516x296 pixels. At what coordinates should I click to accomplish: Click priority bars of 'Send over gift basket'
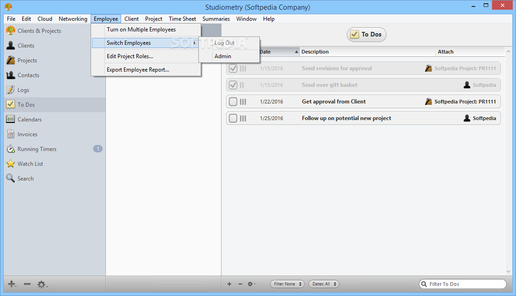point(242,85)
